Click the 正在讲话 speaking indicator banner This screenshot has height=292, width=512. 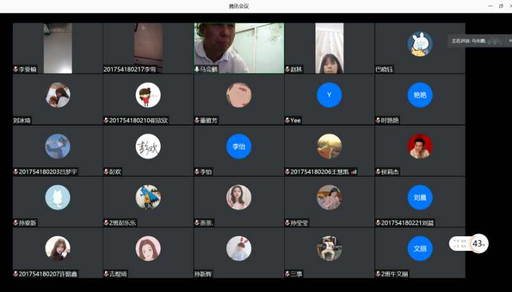478,40
